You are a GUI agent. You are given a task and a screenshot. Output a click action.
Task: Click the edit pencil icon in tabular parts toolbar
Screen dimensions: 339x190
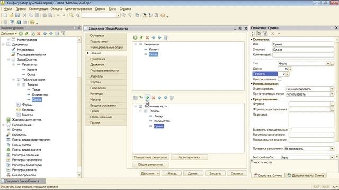(x=147, y=98)
